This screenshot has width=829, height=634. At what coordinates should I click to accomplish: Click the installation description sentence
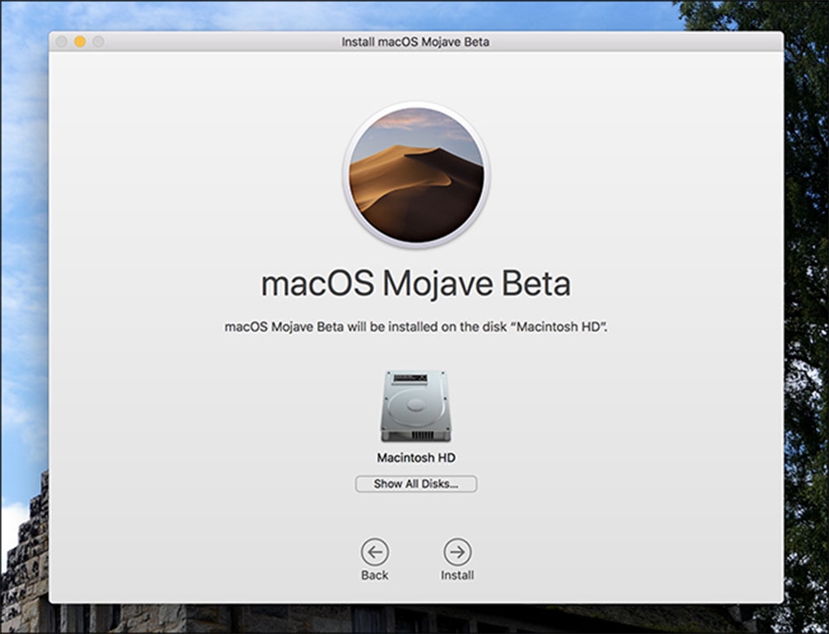pyautogui.click(x=413, y=327)
